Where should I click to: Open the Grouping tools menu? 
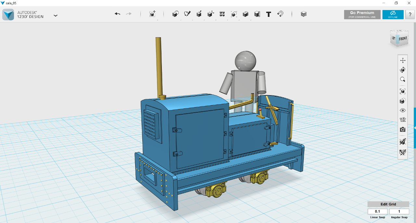(234, 14)
